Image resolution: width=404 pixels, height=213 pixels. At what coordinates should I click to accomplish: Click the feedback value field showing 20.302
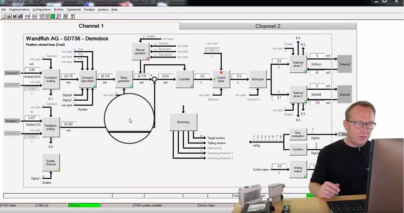(69, 124)
